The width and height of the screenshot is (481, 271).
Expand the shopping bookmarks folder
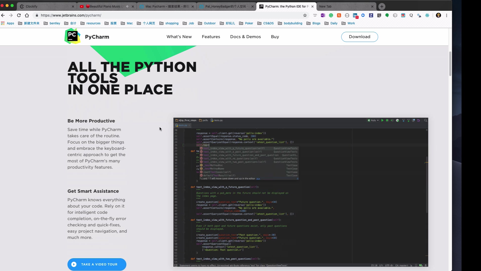coord(169,23)
